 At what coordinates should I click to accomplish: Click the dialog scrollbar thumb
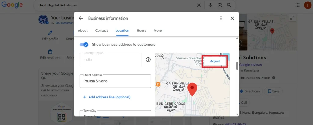coord(237,66)
